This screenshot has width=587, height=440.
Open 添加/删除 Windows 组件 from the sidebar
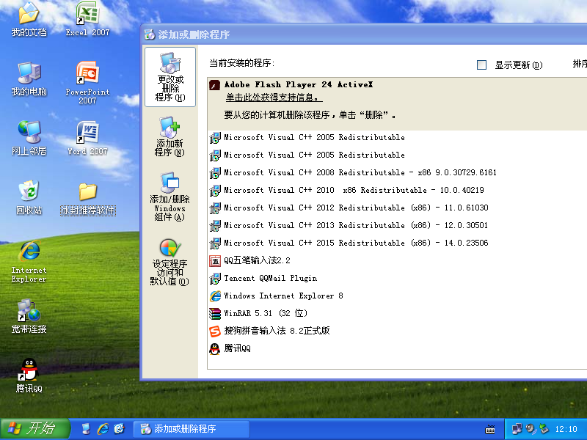click(x=169, y=197)
